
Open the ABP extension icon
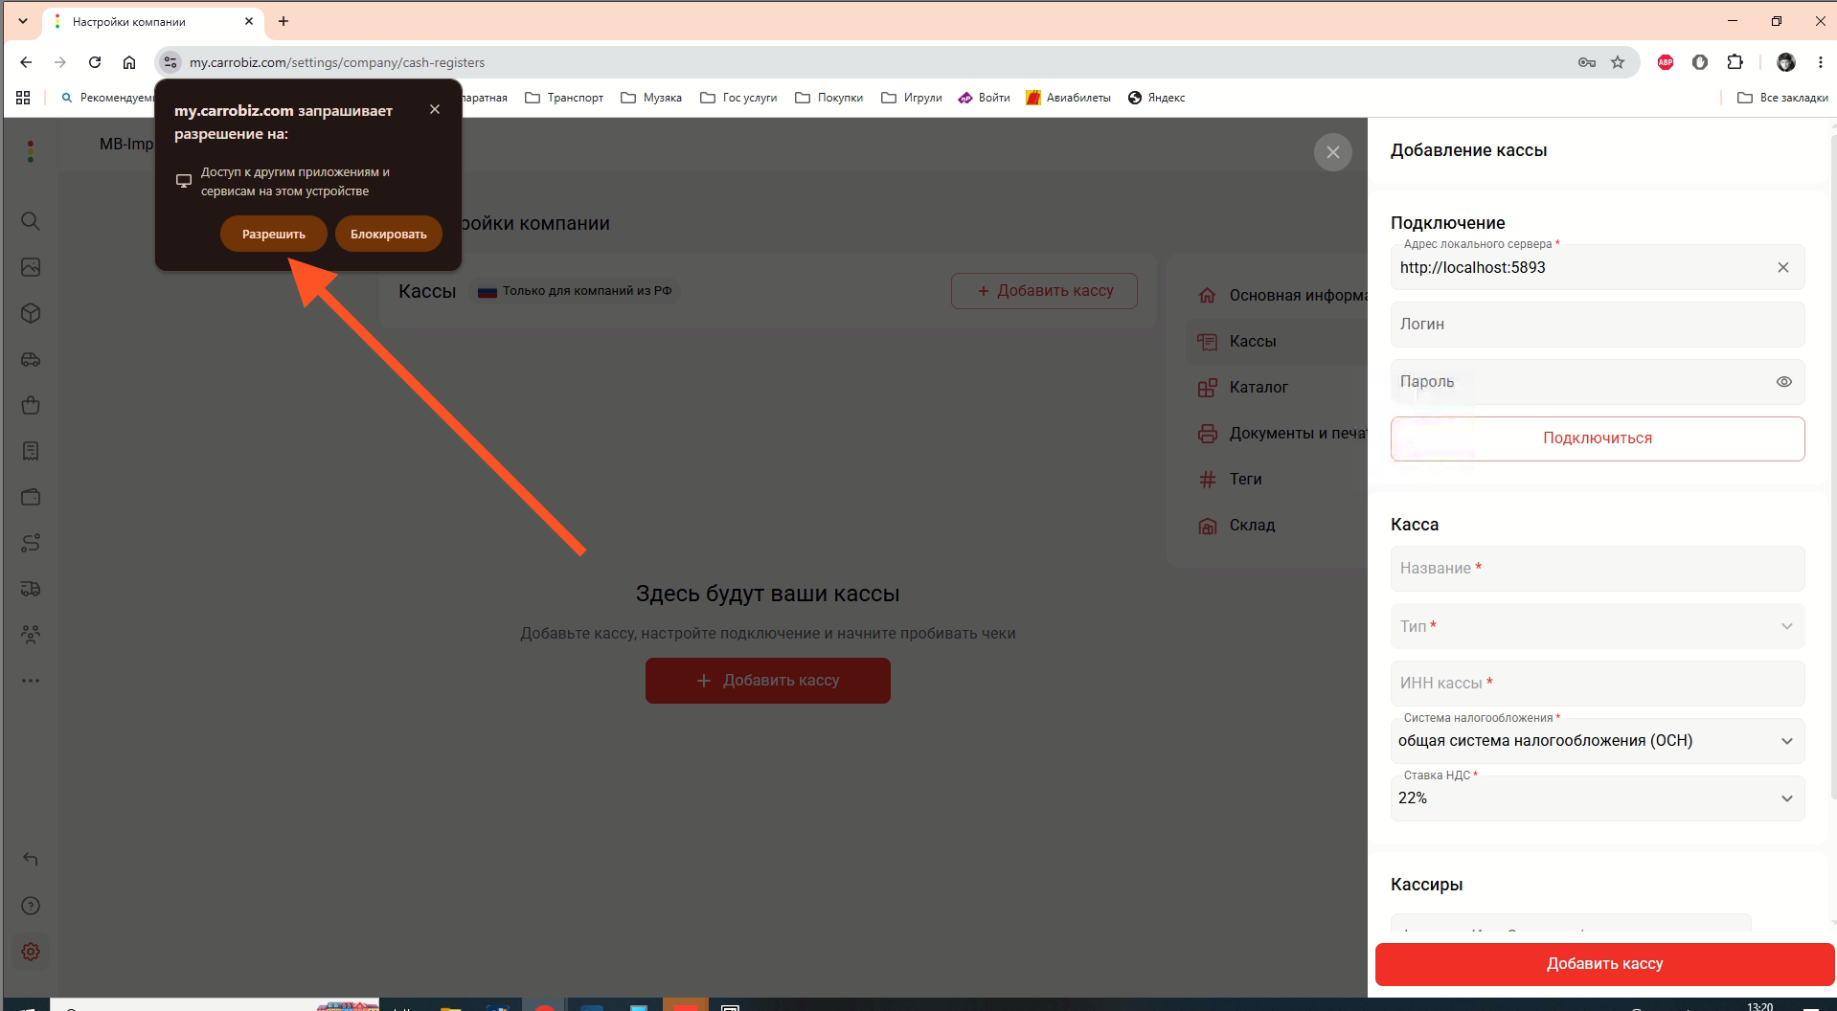click(x=1666, y=62)
